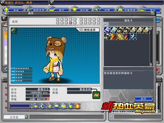The width and height of the screenshot is (164, 123).
Task: Select the blue enhancement card in the list
Action: pyautogui.click(x=107, y=30)
